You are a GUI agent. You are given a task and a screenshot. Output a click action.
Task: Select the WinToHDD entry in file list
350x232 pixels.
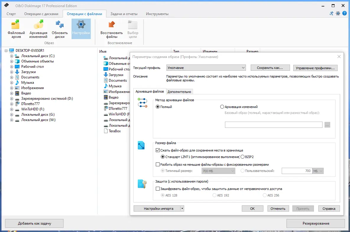(x=117, y=114)
